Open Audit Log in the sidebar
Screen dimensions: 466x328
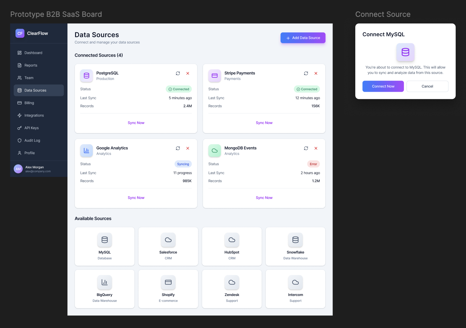pos(39,141)
